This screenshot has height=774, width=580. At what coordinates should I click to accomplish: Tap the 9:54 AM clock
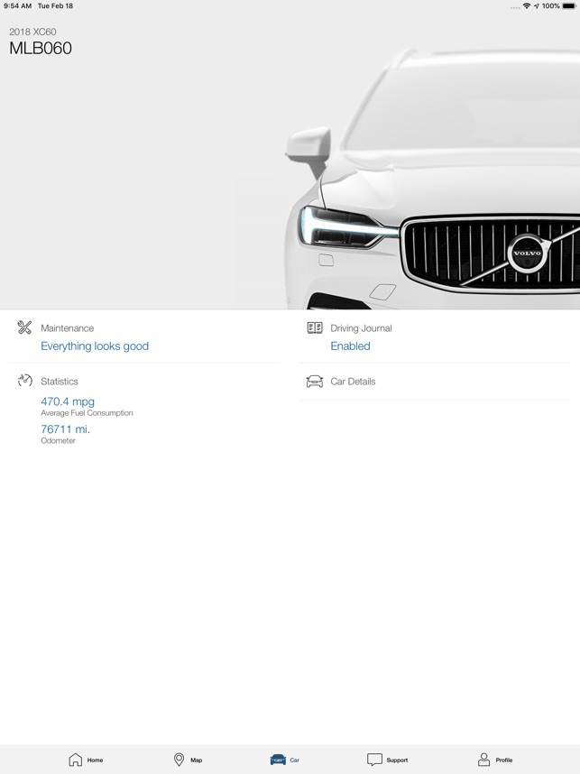point(18,6)
